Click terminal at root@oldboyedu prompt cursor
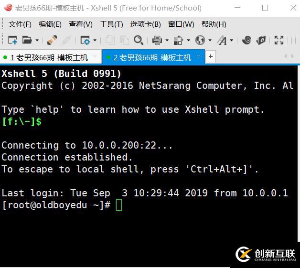Image resolution: width=300 pixels, height=268 pixels. tap(119, 205)
